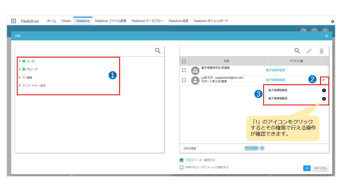Click 2件の項目 count text

pos(190,149)
